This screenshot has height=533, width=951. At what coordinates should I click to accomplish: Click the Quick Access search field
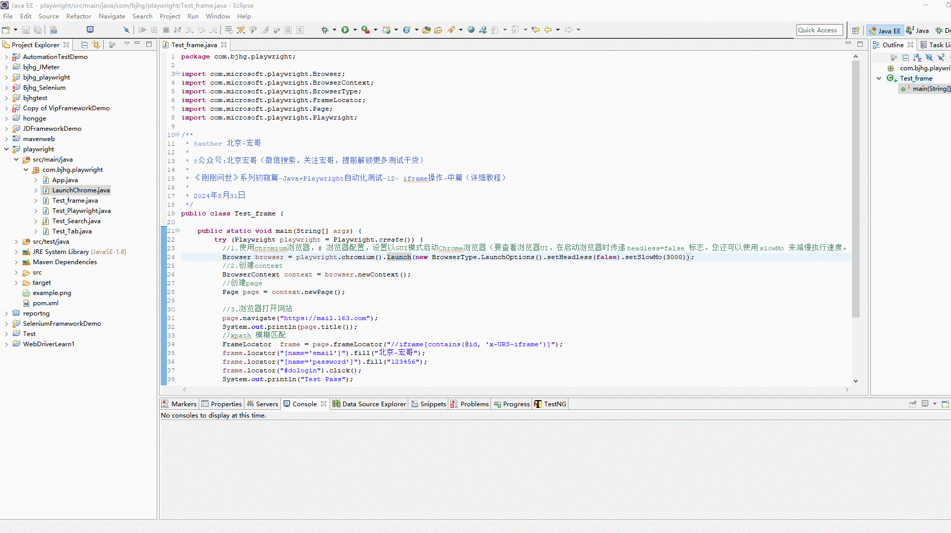[820, 30]
